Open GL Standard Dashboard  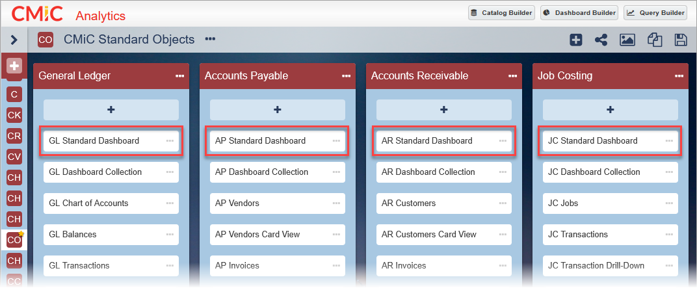[111, 141]
